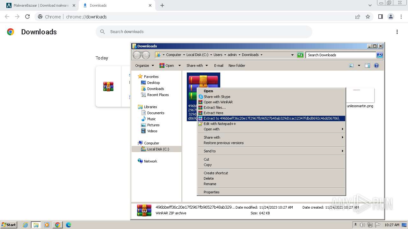The image size is (408, 229).
Task: Open Internet Explorer taskbar icon
Action: (x=25, y=225)
